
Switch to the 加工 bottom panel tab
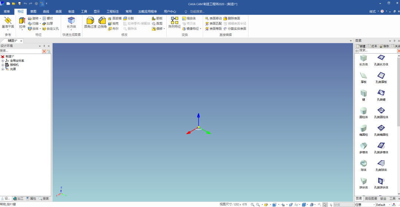pos(19,198)
